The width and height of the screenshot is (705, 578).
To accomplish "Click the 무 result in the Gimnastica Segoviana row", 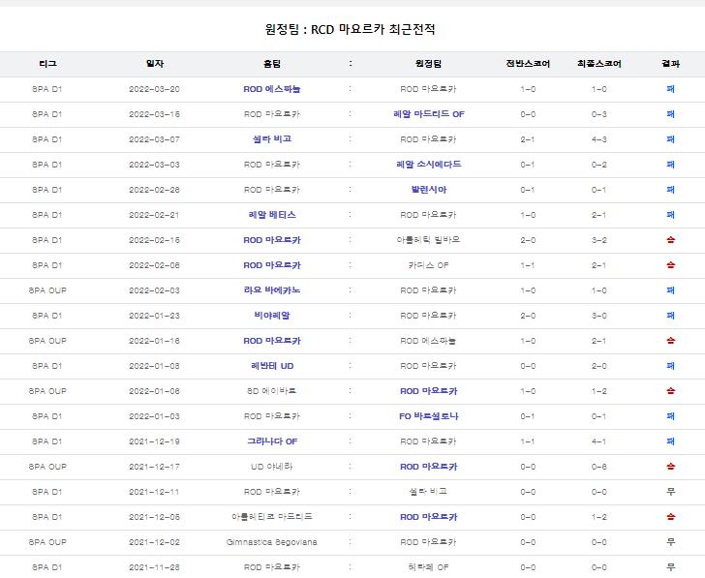I will tap(670, 542).
